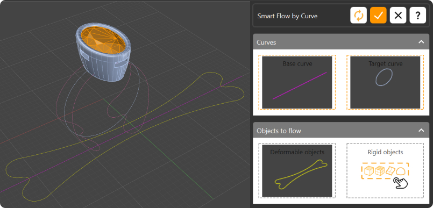Click the pointing hand selection cursor icon
This screenshot has width=433, height=208.
click(400, 183)
